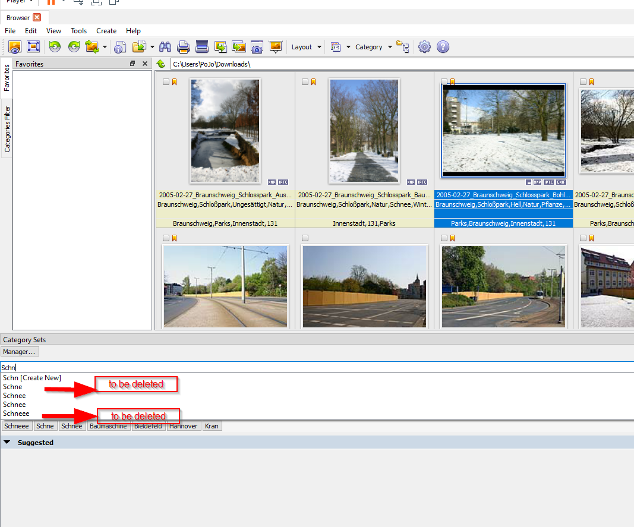Open Settings via the gear icon
The image size is (634, 527).
(x=424, y=47)
